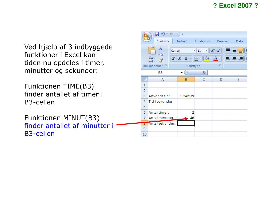
Task: Click the top align icon
Action: (x=228, y=51)
